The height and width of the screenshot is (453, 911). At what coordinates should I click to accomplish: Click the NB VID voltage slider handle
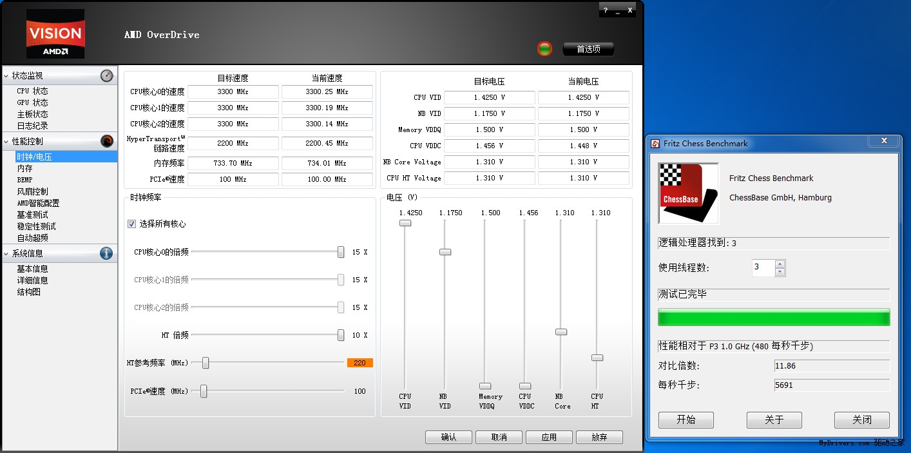click(445, 252)
